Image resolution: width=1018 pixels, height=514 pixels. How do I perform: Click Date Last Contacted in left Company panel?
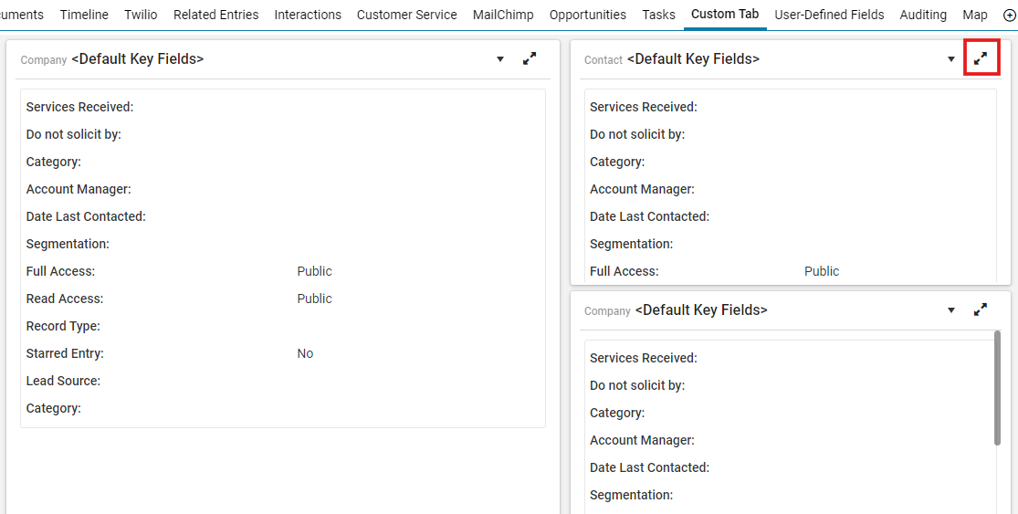point(86,216)
